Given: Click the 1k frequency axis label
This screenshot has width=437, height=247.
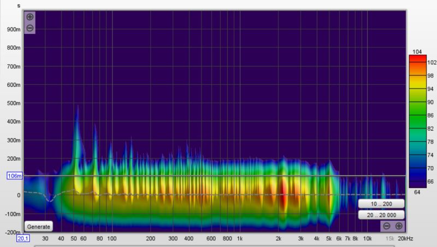Looking at the screenshot, I should tap(240, 239).
